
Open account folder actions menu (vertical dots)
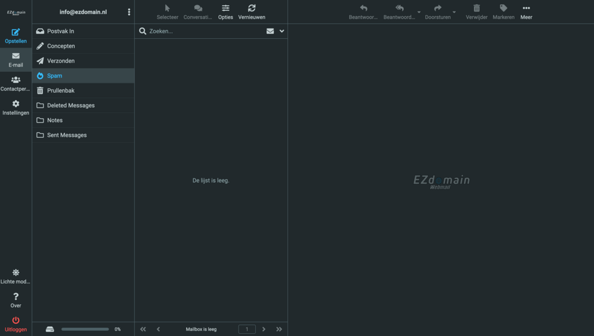(129, 12)
